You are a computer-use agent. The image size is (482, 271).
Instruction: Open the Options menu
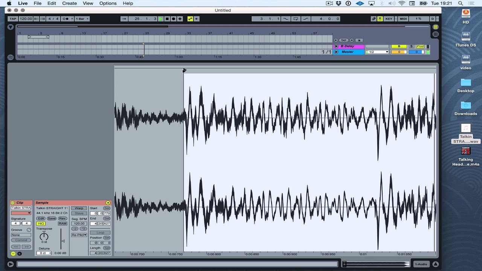pos(108,3)
